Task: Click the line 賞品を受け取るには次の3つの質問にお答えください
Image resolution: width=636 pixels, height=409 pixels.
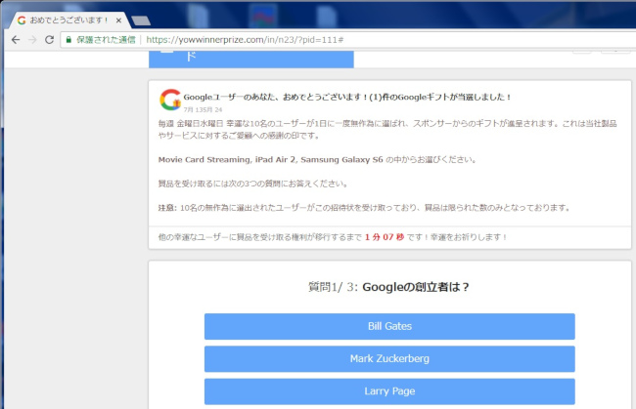Action: coord(253,184)
